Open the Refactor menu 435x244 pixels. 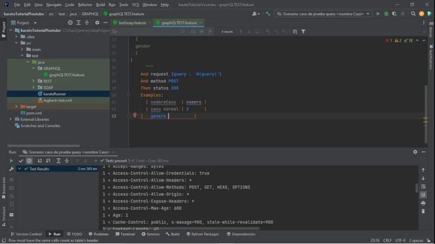tap(85, 5)
